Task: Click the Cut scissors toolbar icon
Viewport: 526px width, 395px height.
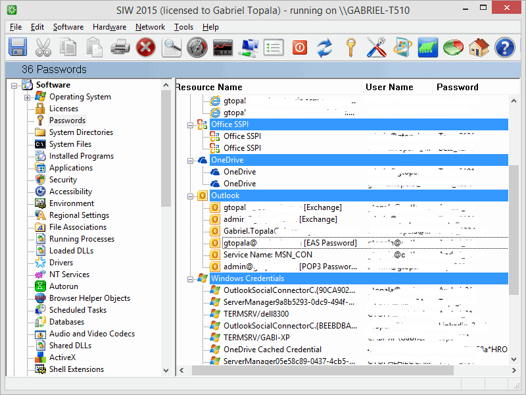Action: pyautogui.click(x=43, y=47)
